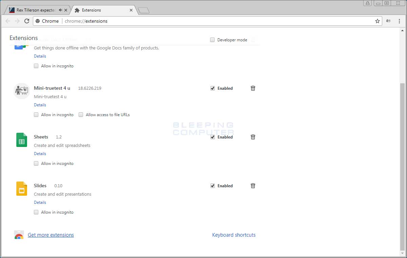View Details for the Sheets extension

tap(40, 154)
